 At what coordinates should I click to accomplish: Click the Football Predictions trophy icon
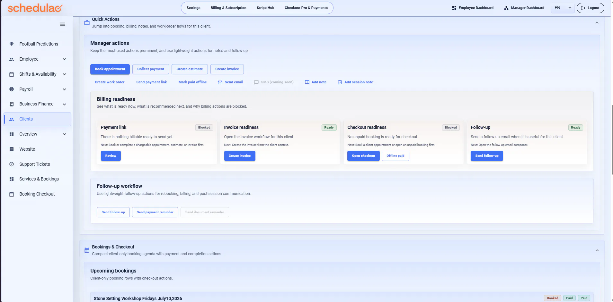tap(12, 44)
